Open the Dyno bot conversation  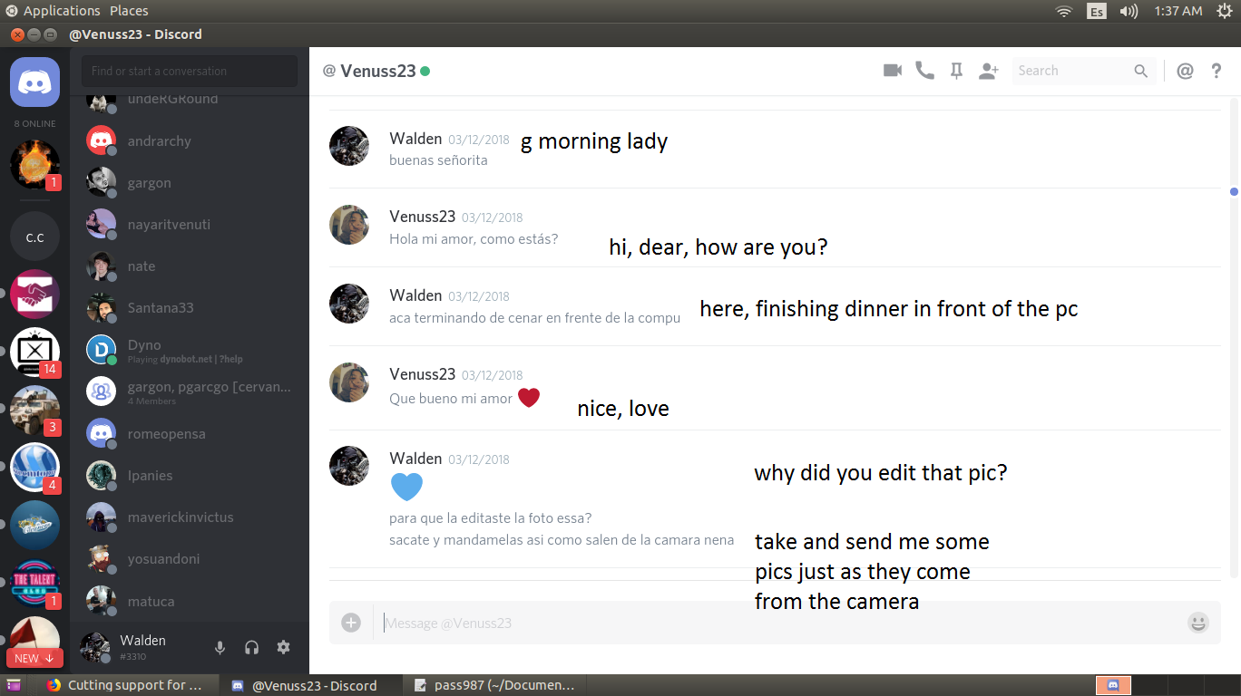189,350
